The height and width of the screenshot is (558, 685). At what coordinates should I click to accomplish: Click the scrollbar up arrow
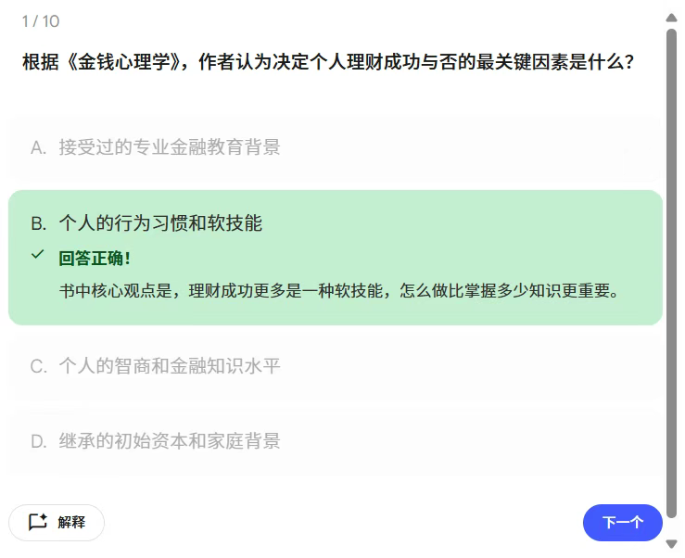tap(671, 17)
